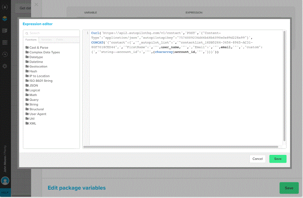This screenshot has height=198, width=303.
Task: Expand the ISO 8601 String folder
Action: coord(39,81)
